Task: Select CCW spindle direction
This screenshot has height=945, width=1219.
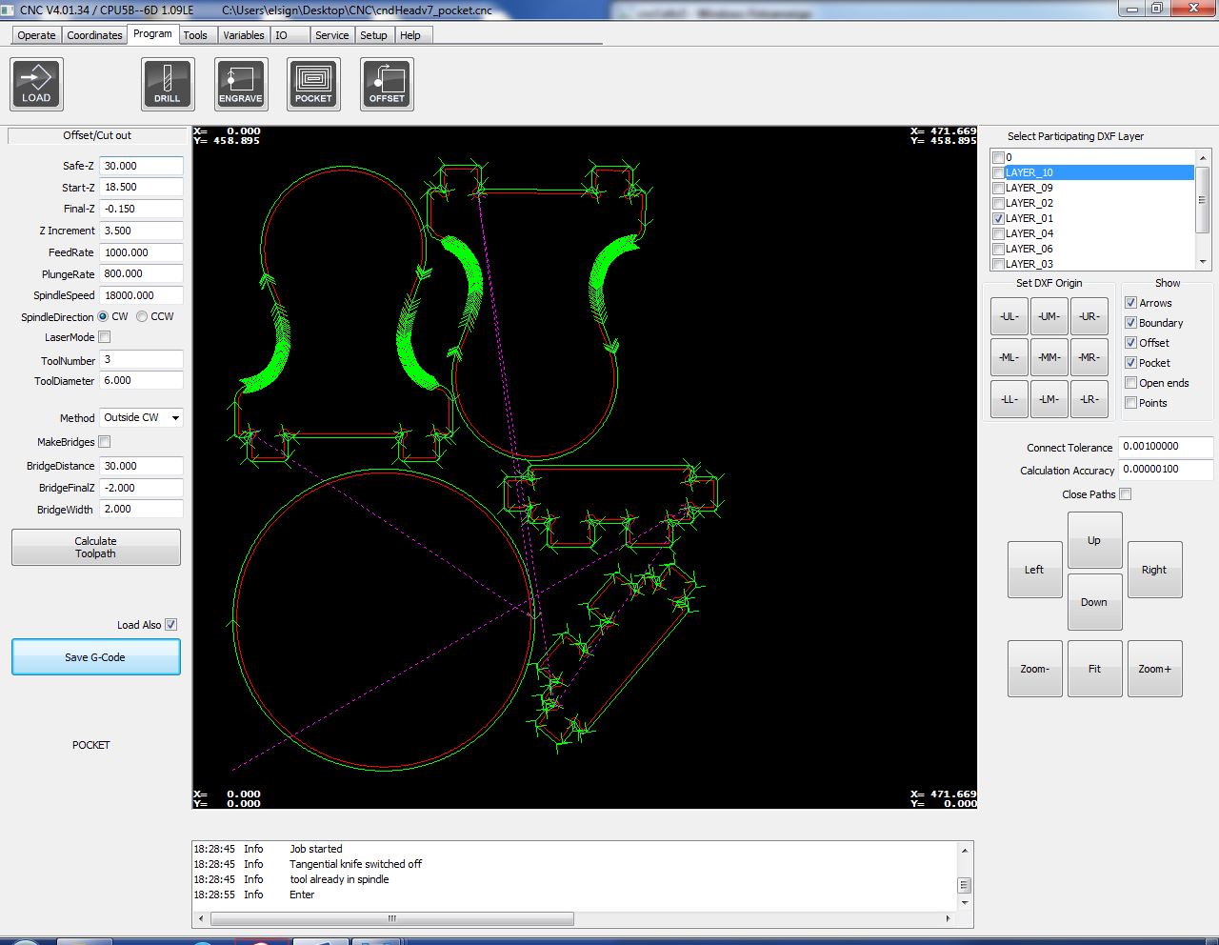Action: (142, 316)
